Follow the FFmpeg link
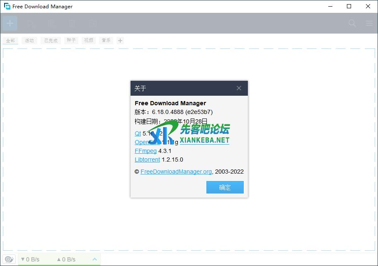Image resolution: width=378 pixels, height=266 pixels. (145, 151)
